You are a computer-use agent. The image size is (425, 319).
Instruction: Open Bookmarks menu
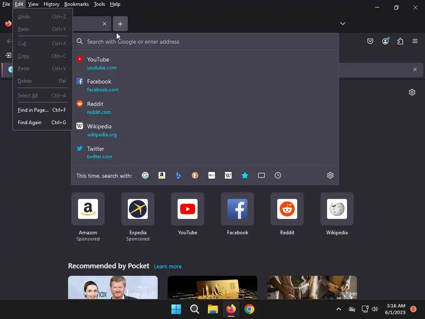click(76, 4)
